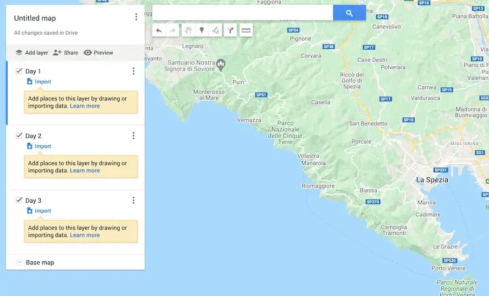Click the Share button
Screen dimensions: 489x296
click(66, 53)
